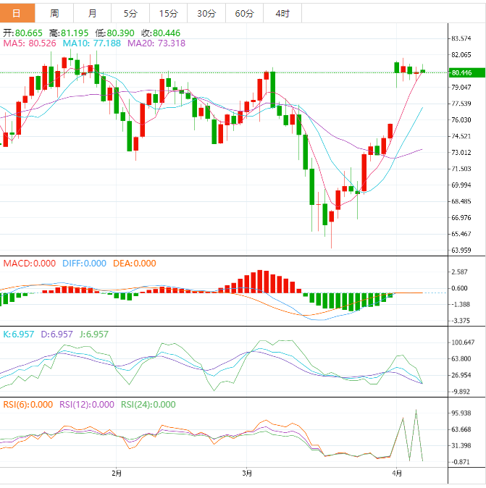Image resolution: width=486 pixels, height=488 pixels.
Task: Click the MA10: 77.188 indicator label
Action: click(x=91, y=43)
